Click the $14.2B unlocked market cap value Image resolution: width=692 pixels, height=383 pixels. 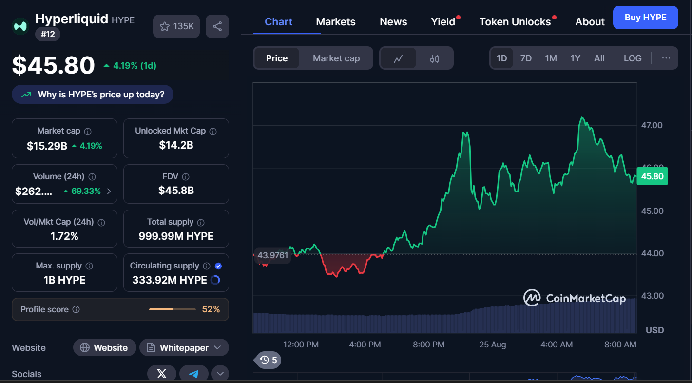point(176,145)
